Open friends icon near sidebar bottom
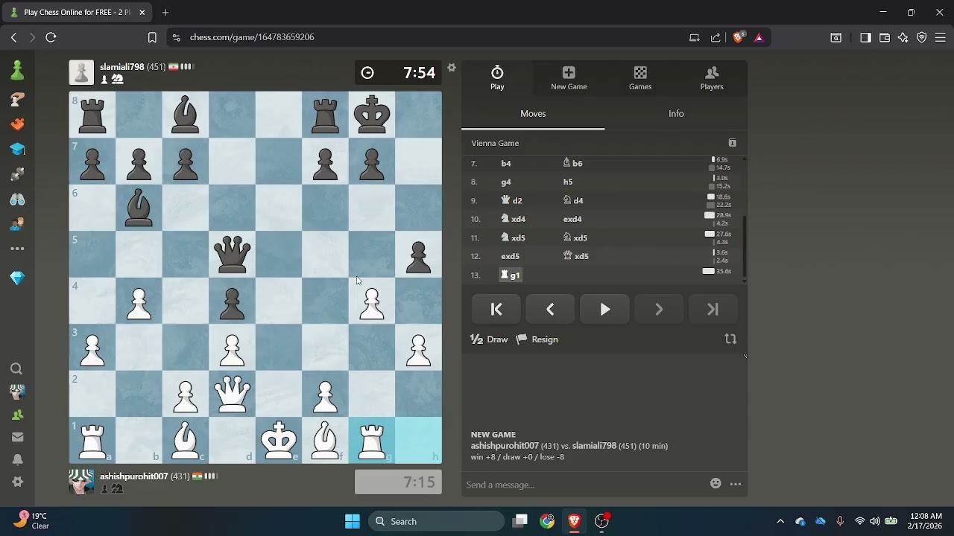This screenshot has height=536, width=954. tap(17, 415)
